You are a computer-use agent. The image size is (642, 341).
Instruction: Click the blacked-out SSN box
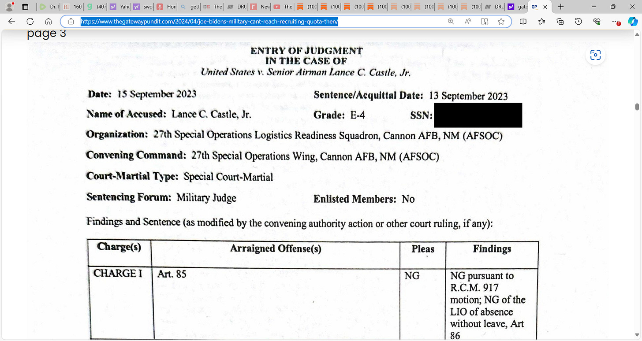click(478, 115)
